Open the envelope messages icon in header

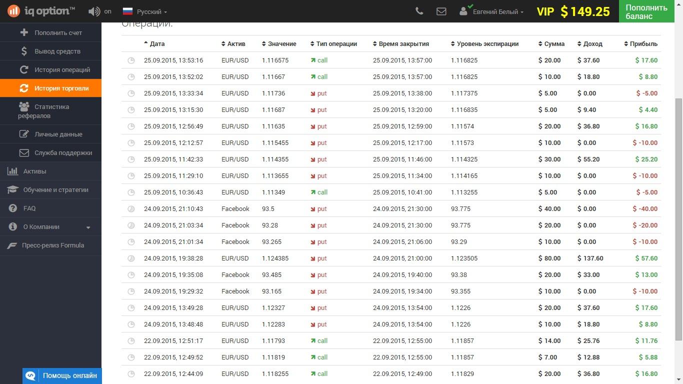coord(441,11)
